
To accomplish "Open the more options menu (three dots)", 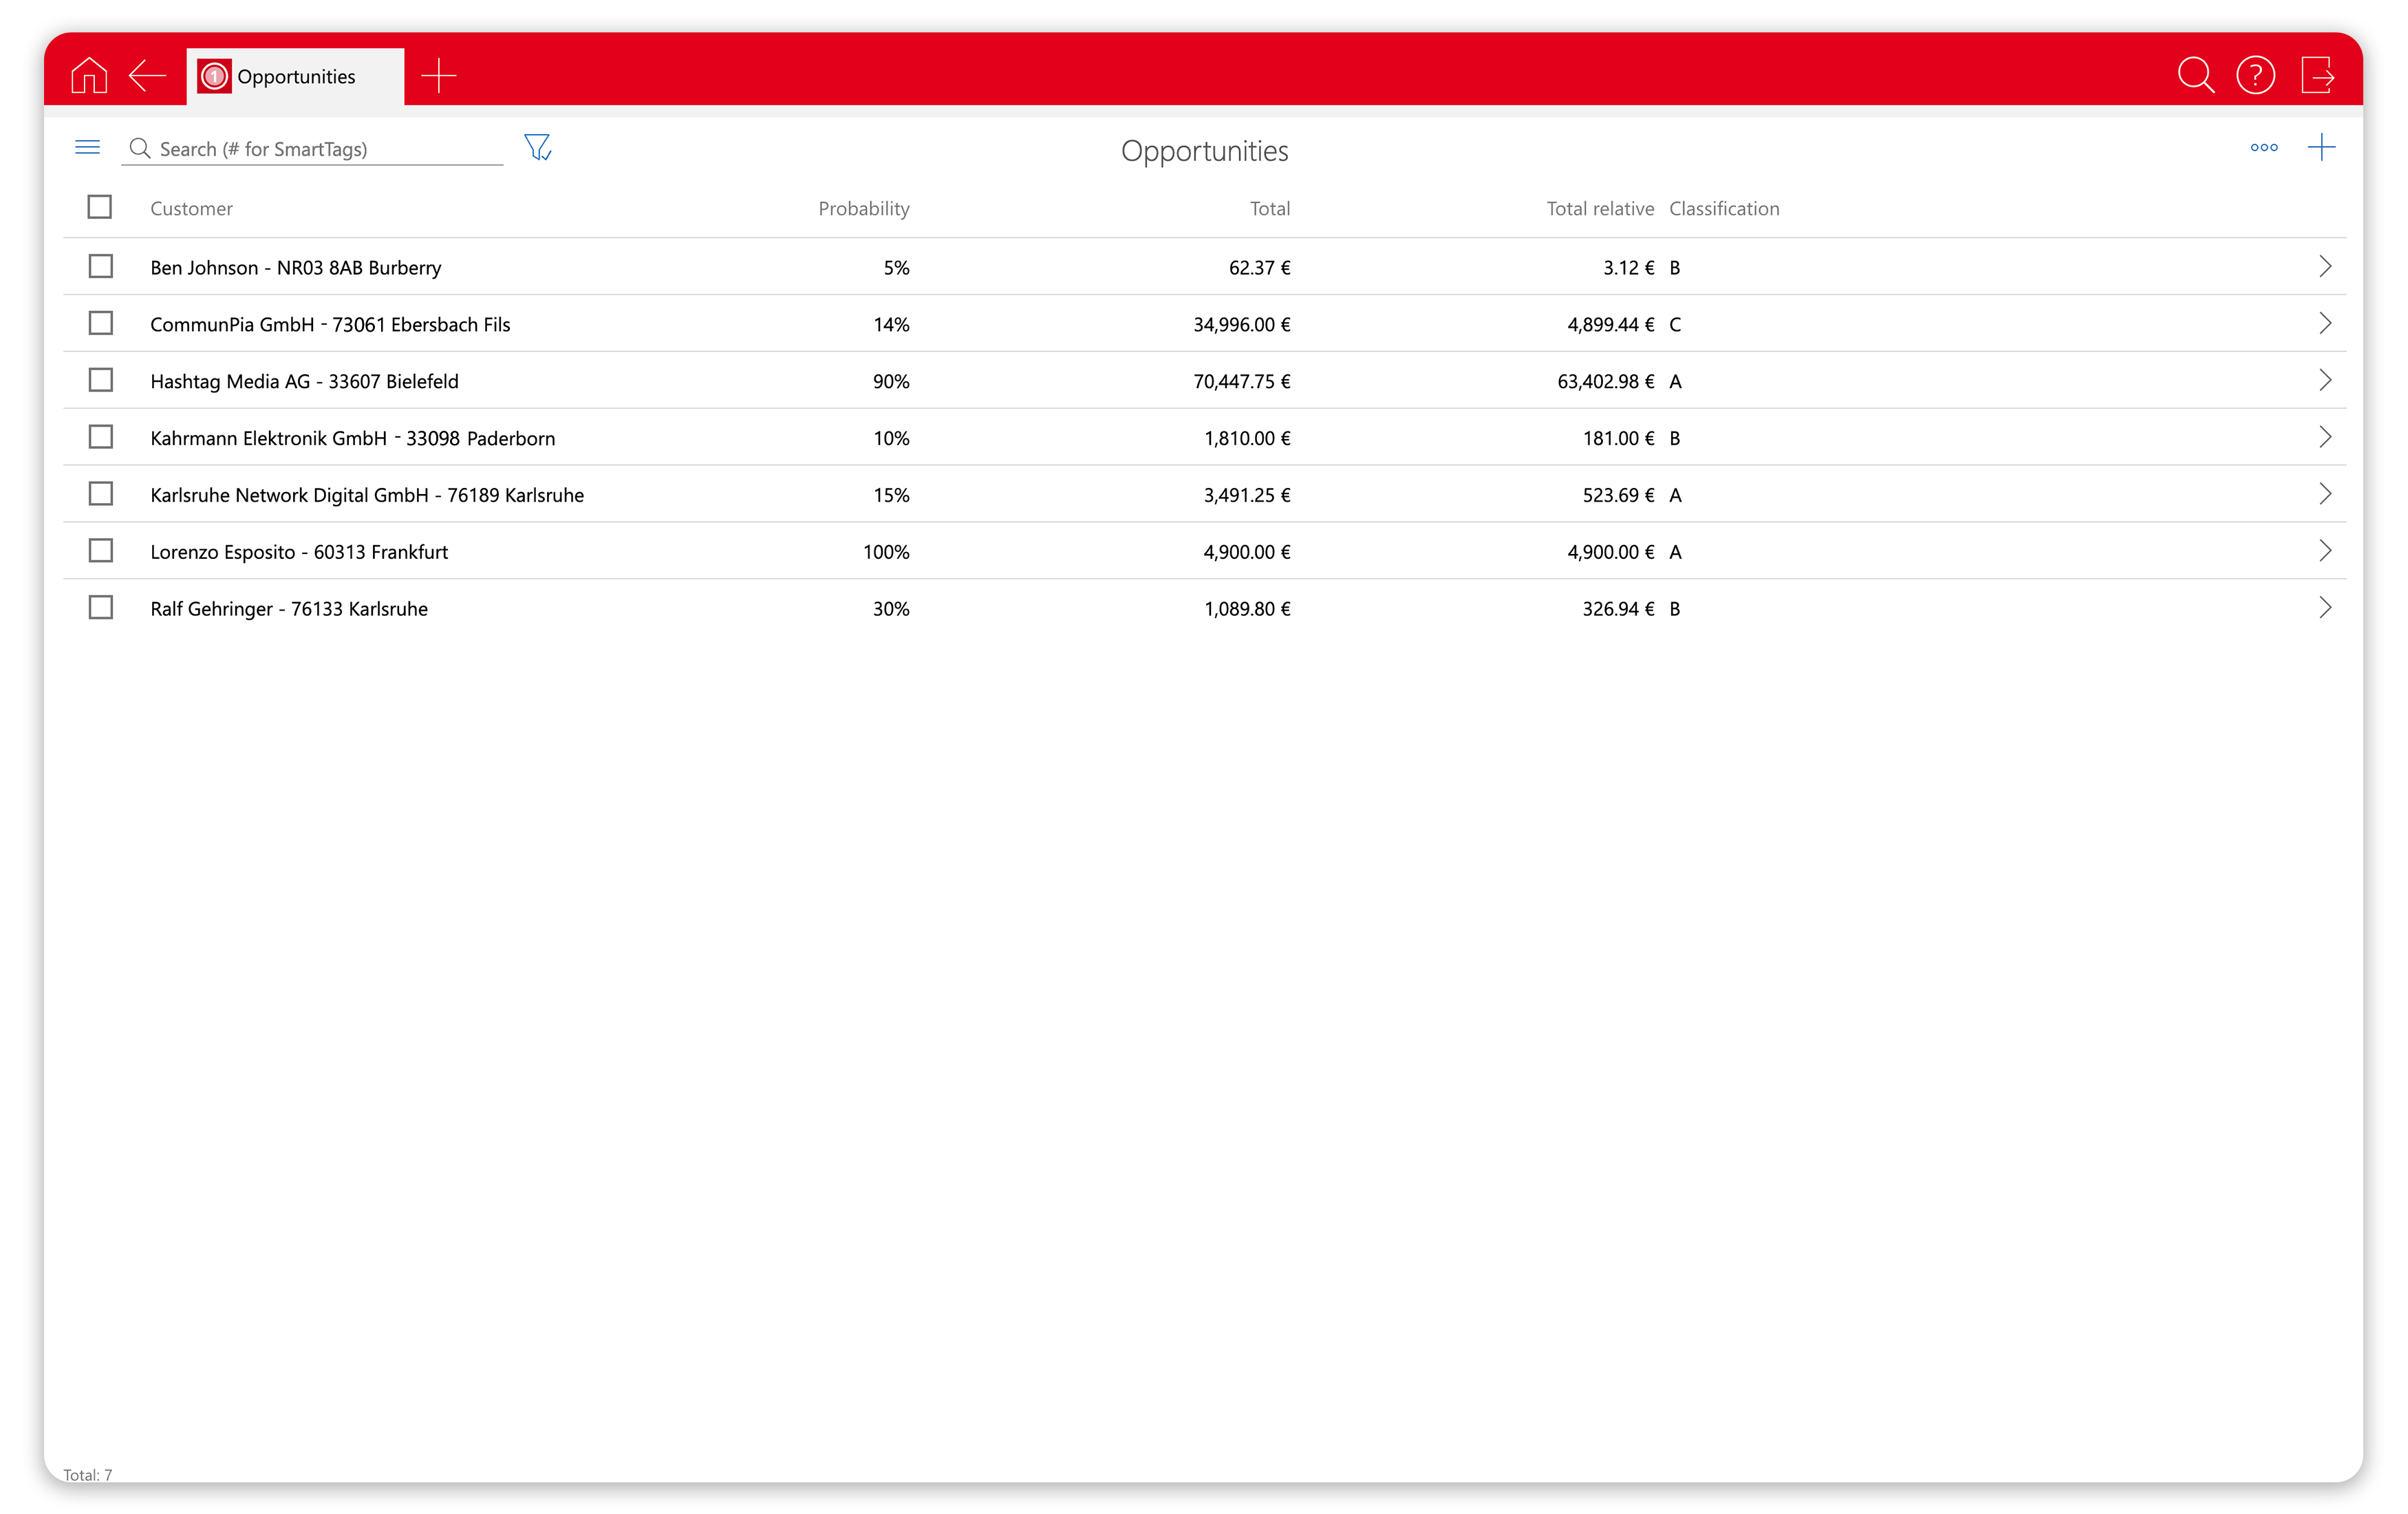I will pyautogui.click(x=2263, y=147).
